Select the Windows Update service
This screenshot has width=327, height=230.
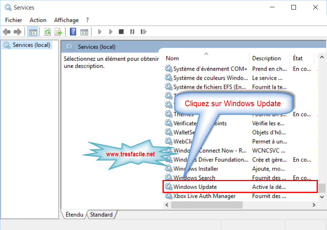point(195,187)
